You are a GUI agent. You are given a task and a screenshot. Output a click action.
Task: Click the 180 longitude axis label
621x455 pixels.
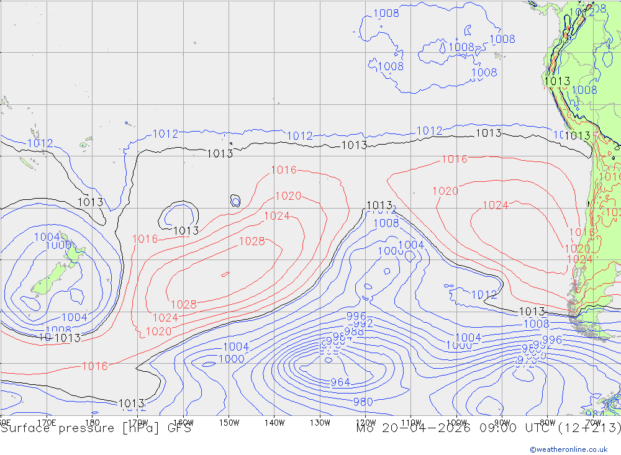click(93, 423)
